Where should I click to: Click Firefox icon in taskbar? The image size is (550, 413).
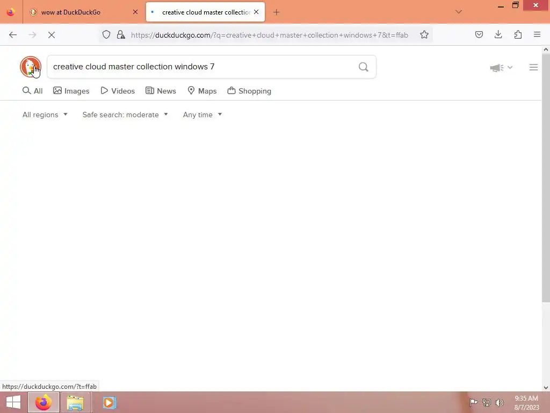(44, 402)
